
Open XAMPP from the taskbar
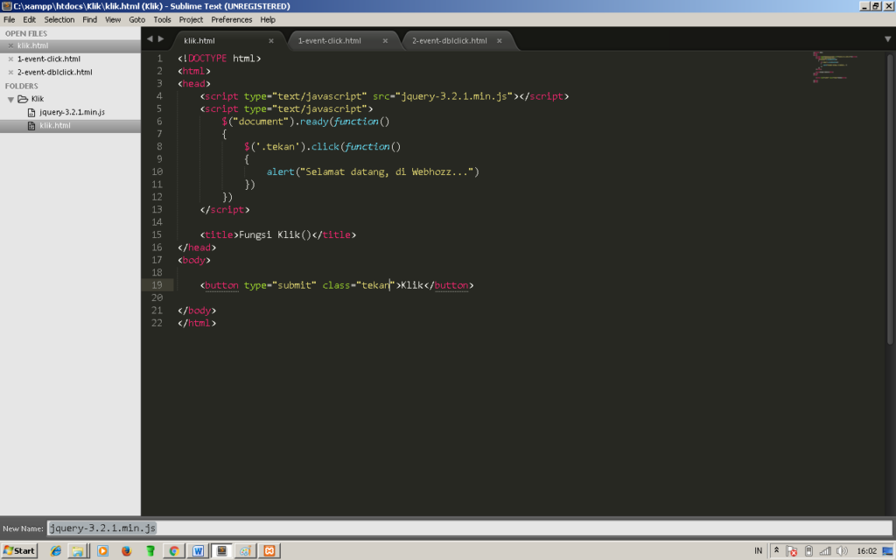(269, 550)
